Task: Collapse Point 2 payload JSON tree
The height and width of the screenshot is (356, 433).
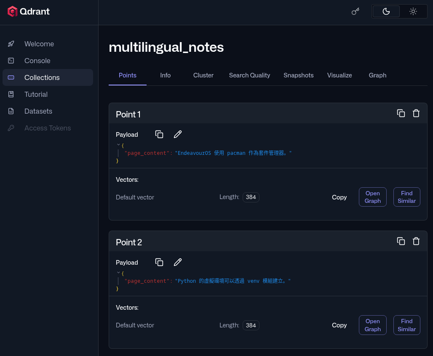Action: pos(118,273)
